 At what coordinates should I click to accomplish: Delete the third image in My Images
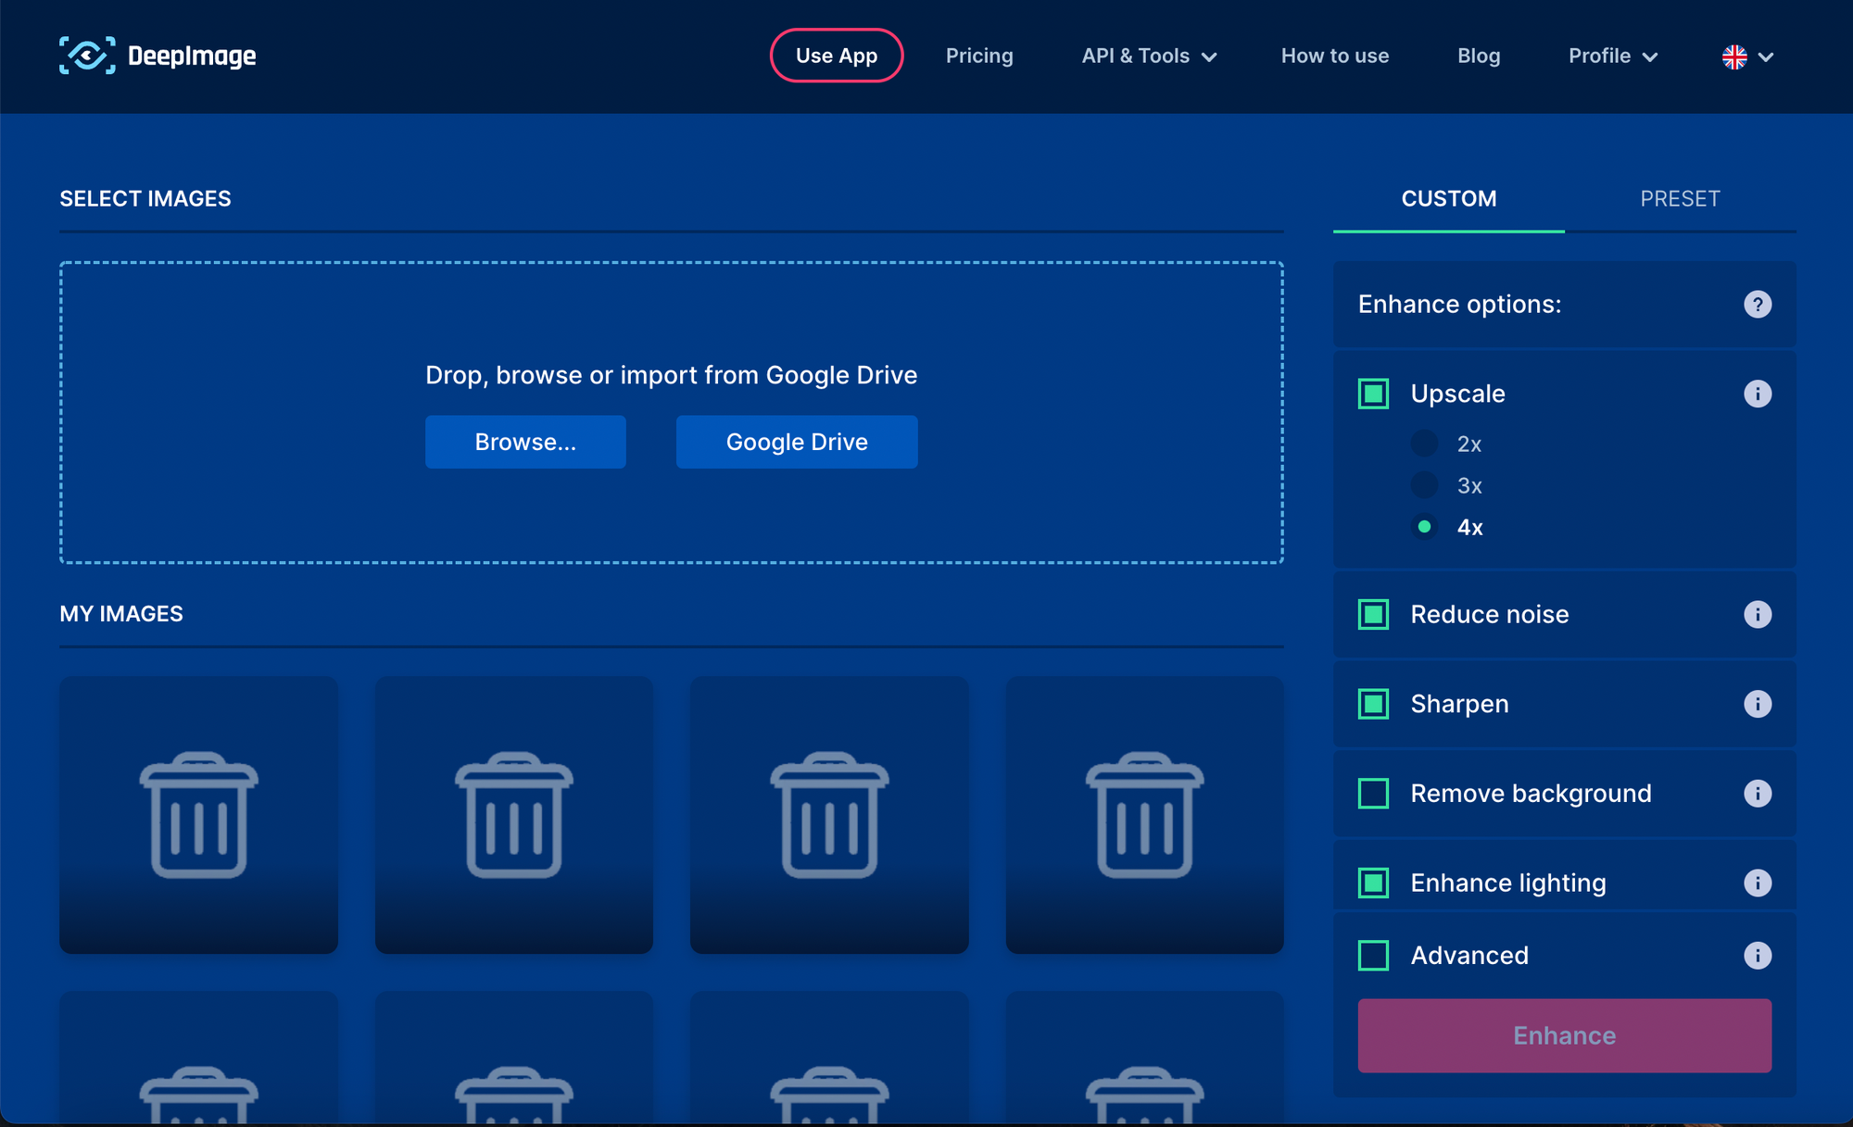[829, 815]
